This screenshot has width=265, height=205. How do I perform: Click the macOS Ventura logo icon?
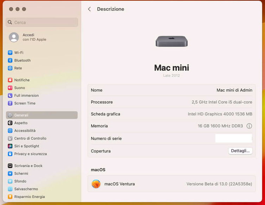click(x=96, y=184)
